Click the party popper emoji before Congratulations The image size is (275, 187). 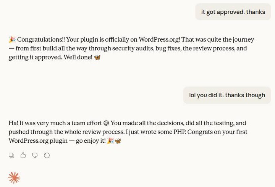(x=12, y=40)
